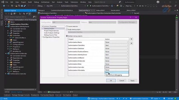Open the File menu
The height and width of the screenshot is (100, 179).
[x=7, y=2]
